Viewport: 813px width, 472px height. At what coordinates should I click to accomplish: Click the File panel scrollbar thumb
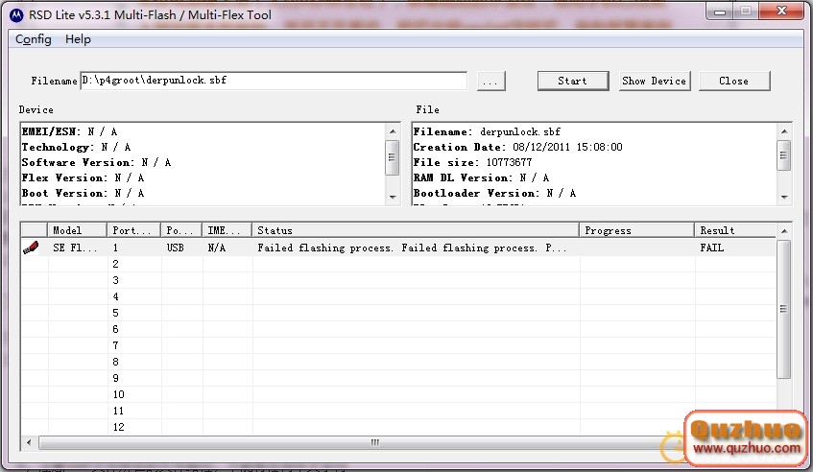[x=784, y=154]
